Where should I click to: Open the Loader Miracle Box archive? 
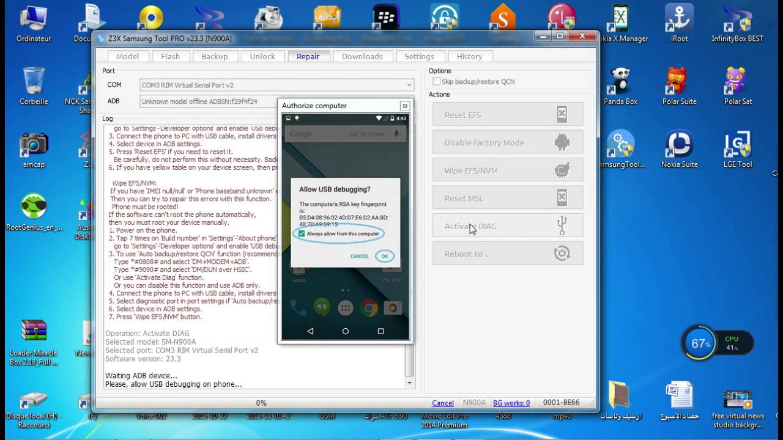(x=34, y=342)
